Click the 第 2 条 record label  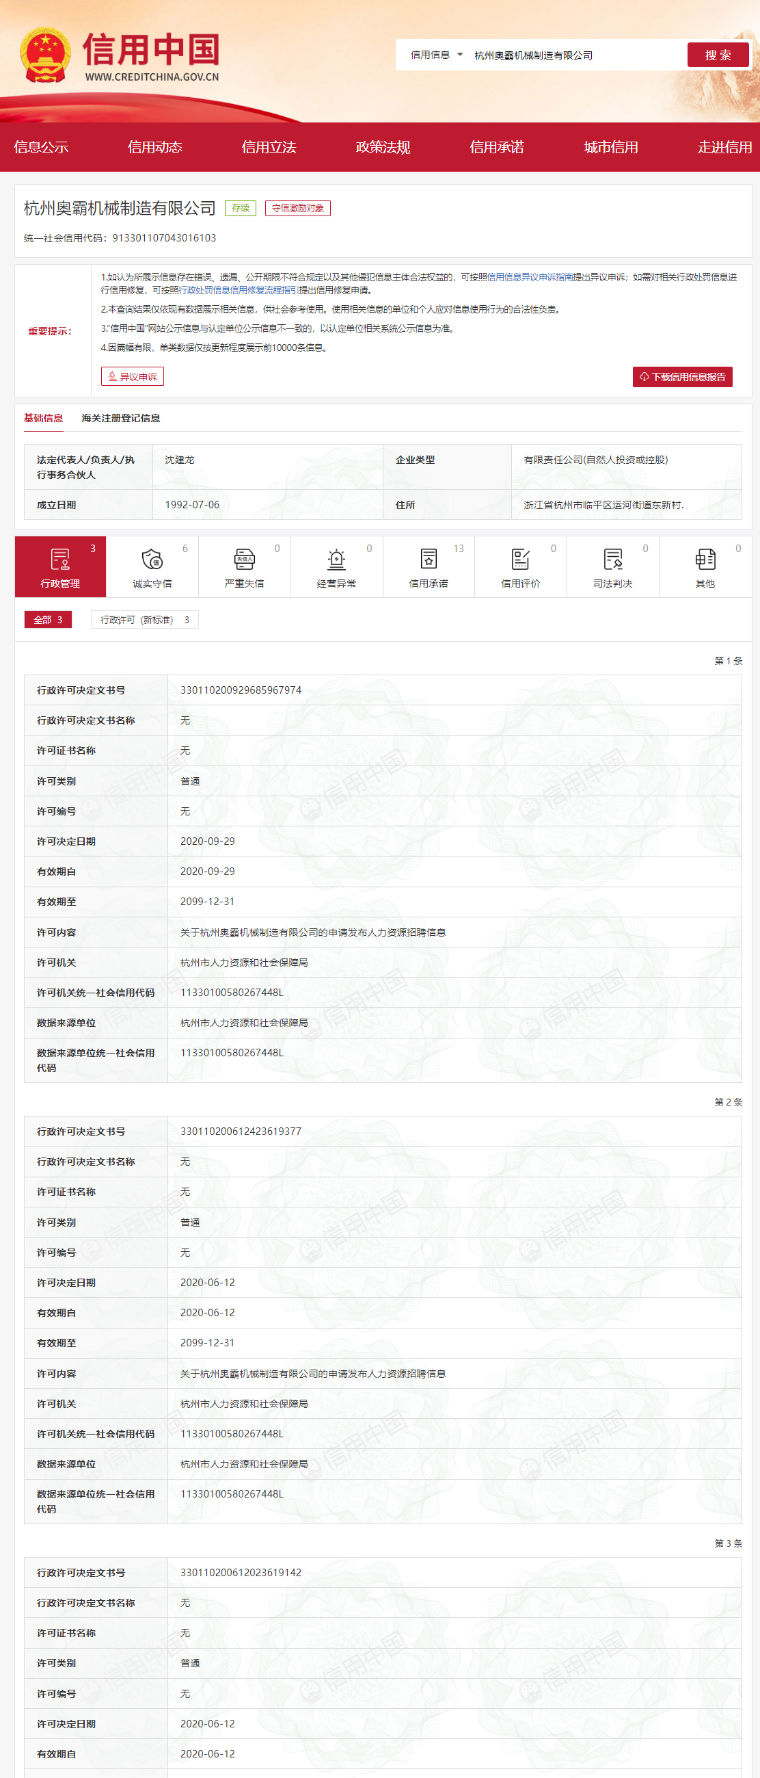pyautogui.click(x=729, y=1102)
